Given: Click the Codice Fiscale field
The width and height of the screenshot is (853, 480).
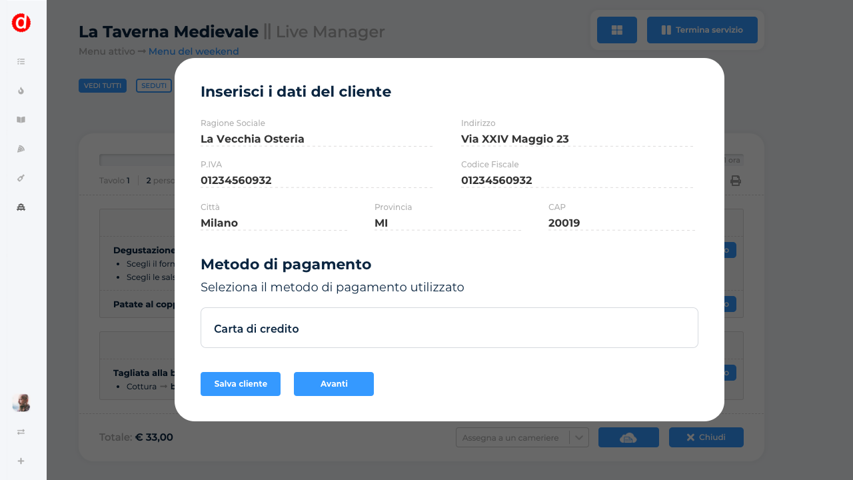Looking at the screenshot, I should 577,181.
